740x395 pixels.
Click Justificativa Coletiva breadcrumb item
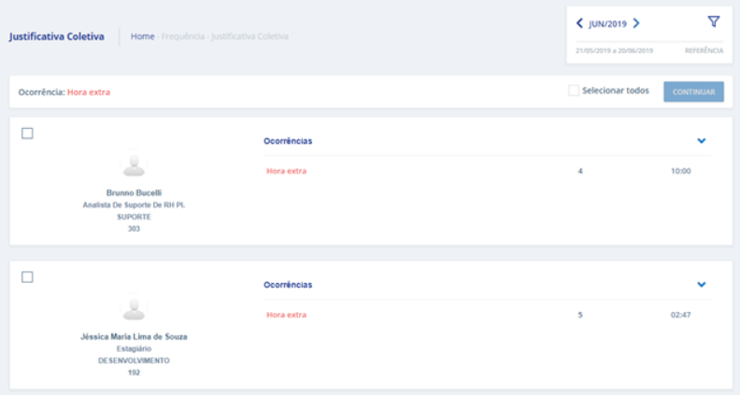point(249,36)
